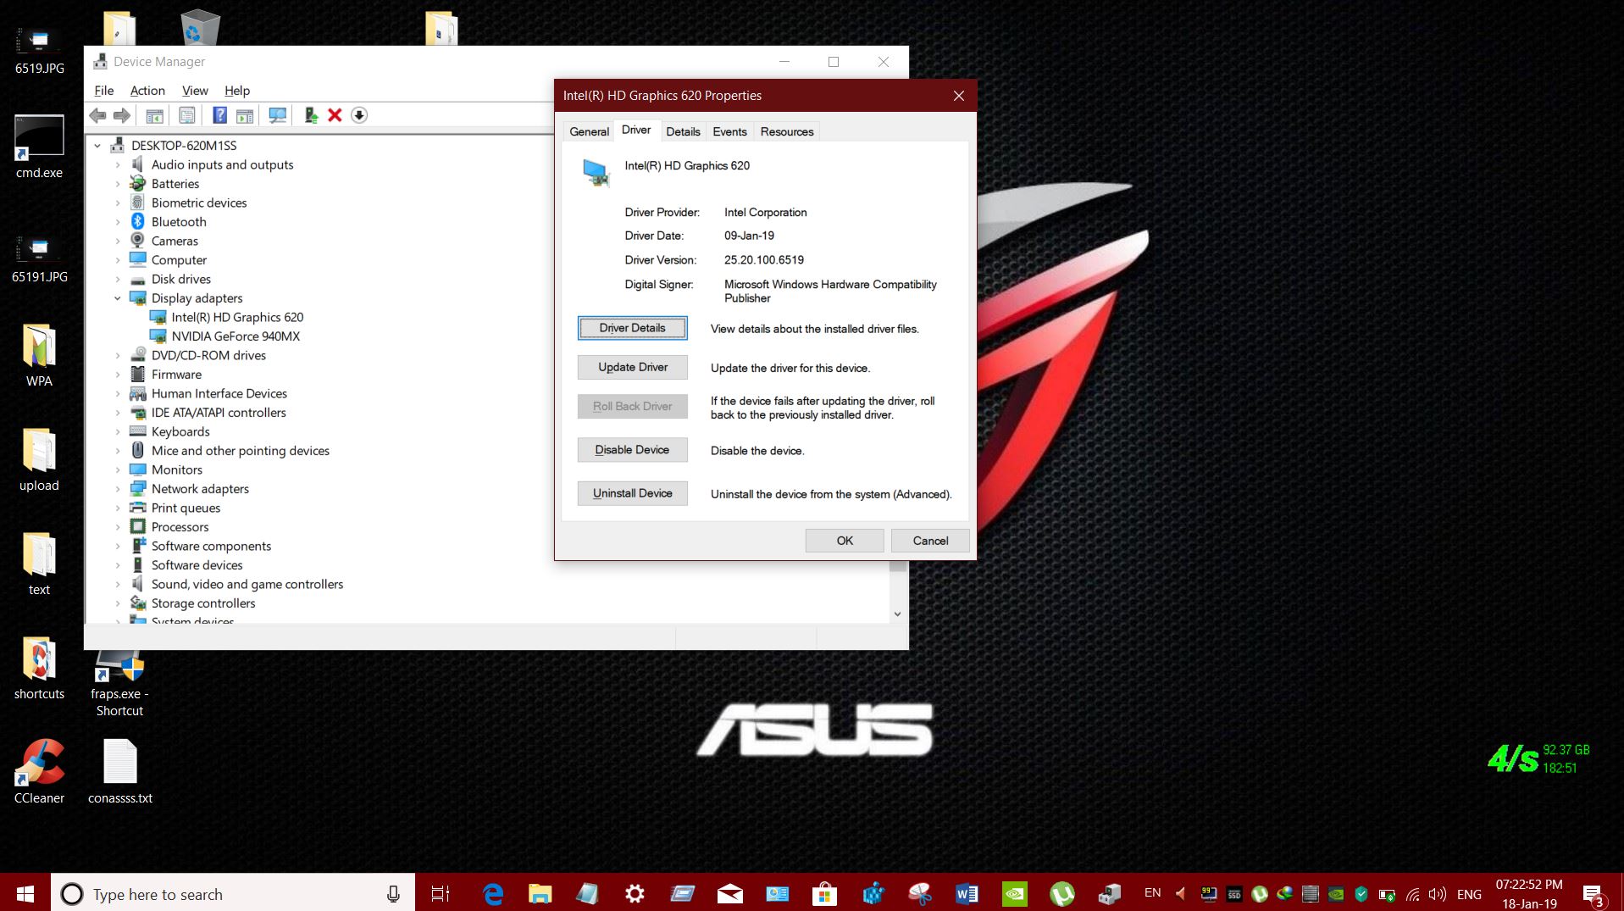Click the black down-arrow Disable device toolbar icon
The width and height of the screenshot is (1624, 911).
coord(359,115)
